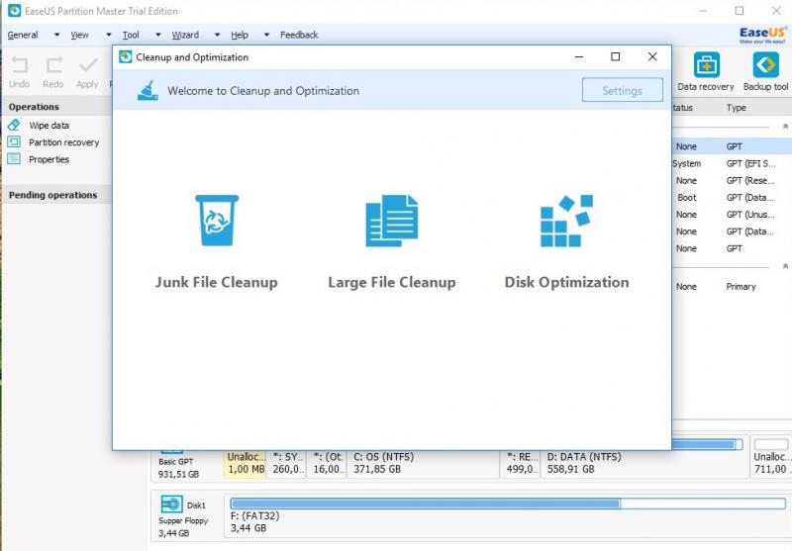Click the Partition recovery icon
This screenshot has width=792, height=551.
click(14, 141)
